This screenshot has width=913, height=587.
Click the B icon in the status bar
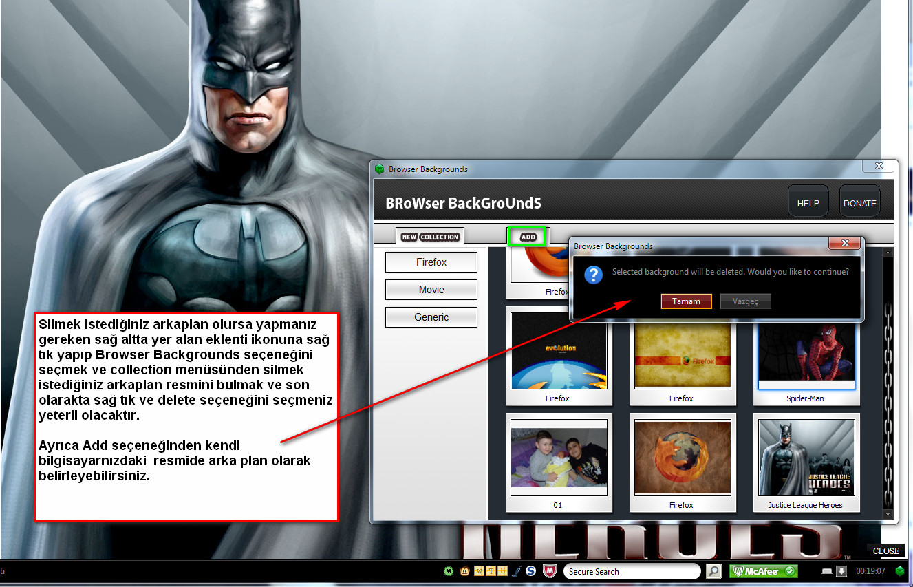tap(502, 571)
